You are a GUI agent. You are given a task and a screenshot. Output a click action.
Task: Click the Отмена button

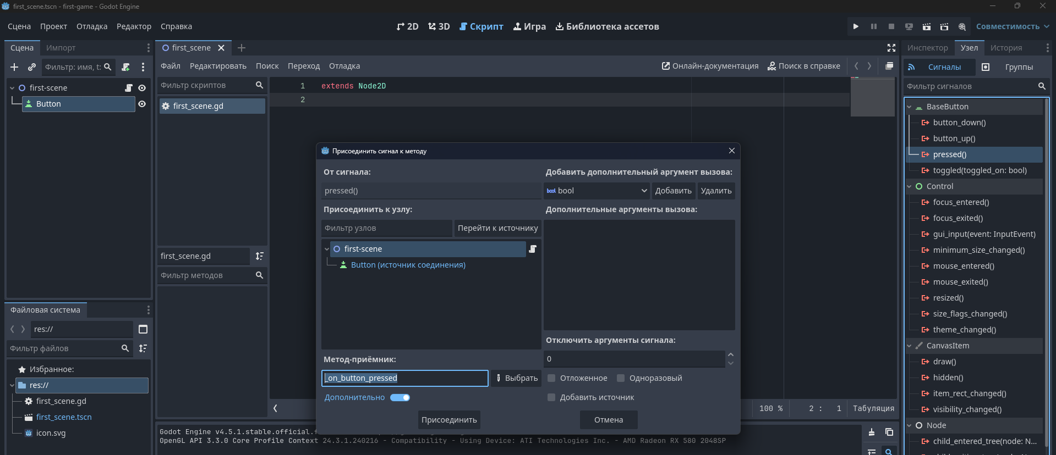tap(609, 420)
